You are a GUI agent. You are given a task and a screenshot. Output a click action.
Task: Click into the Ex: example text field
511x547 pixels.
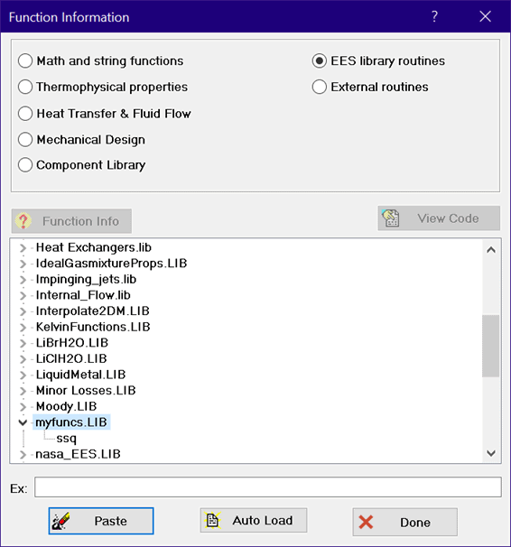[268, 487]
